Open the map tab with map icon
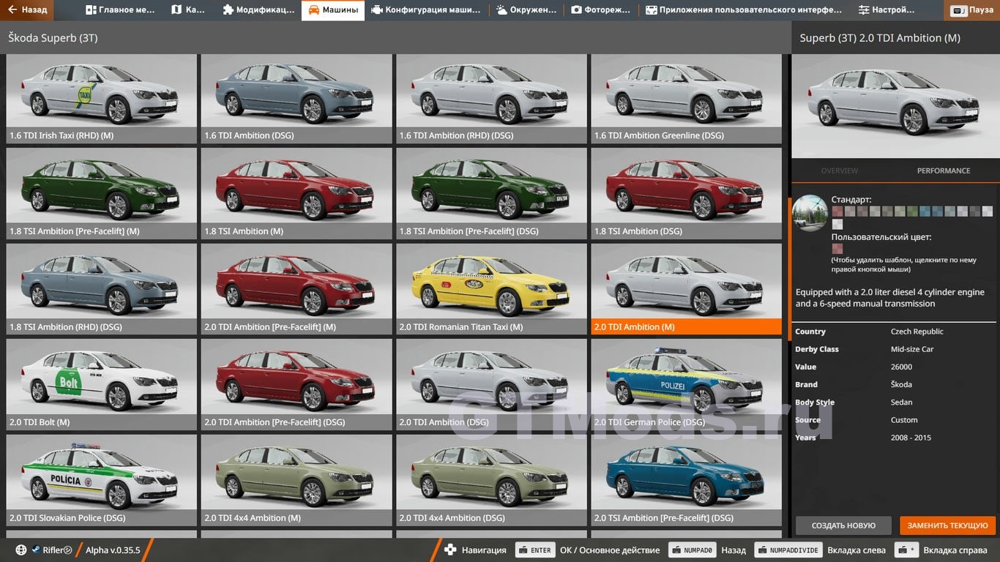 click(188, 10)
